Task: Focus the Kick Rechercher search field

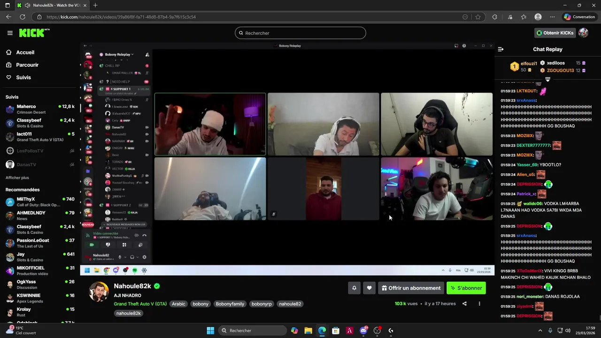Action: click(300, 33)
